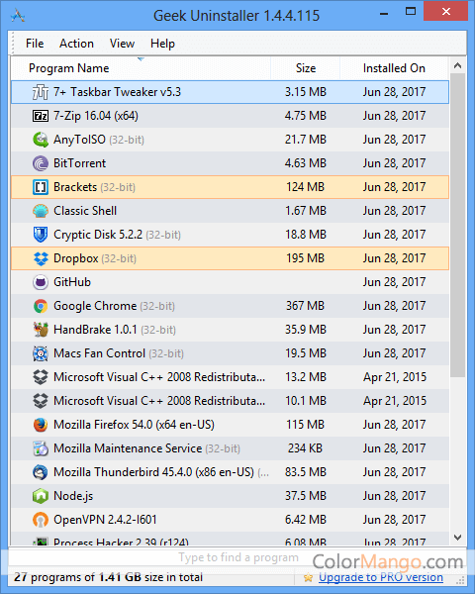Click 'Apr 21, 2015' date in 13.2 MB row
The image size is (475, 594).
pyautogui.click(x=395, y=377)
